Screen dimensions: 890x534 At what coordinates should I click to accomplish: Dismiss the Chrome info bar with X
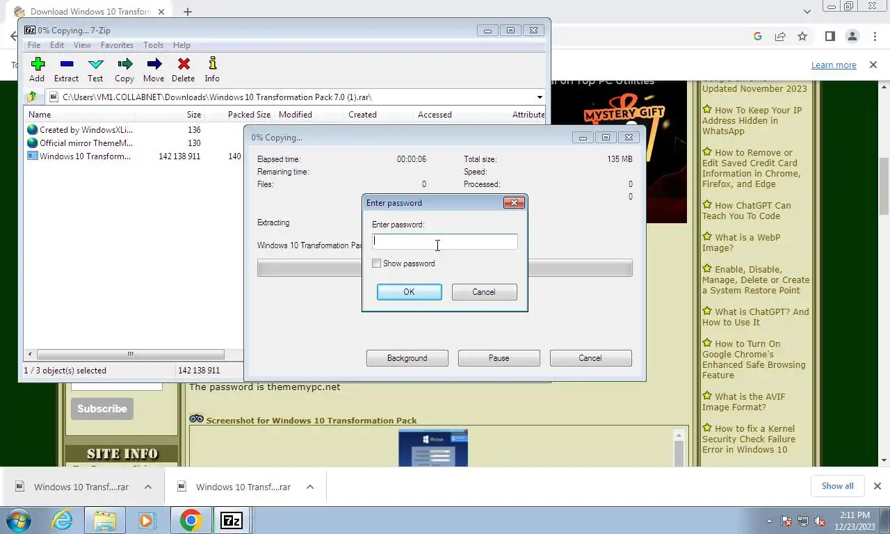(x=873, y=65)
